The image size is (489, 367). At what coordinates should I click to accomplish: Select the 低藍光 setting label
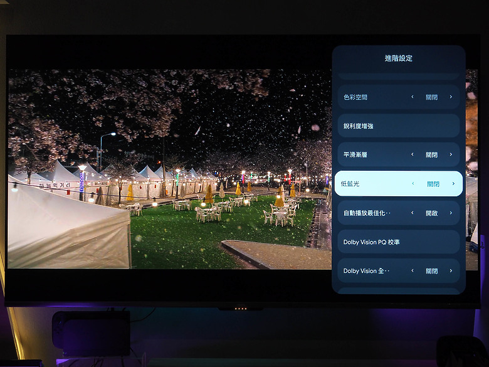pos(350,184)
